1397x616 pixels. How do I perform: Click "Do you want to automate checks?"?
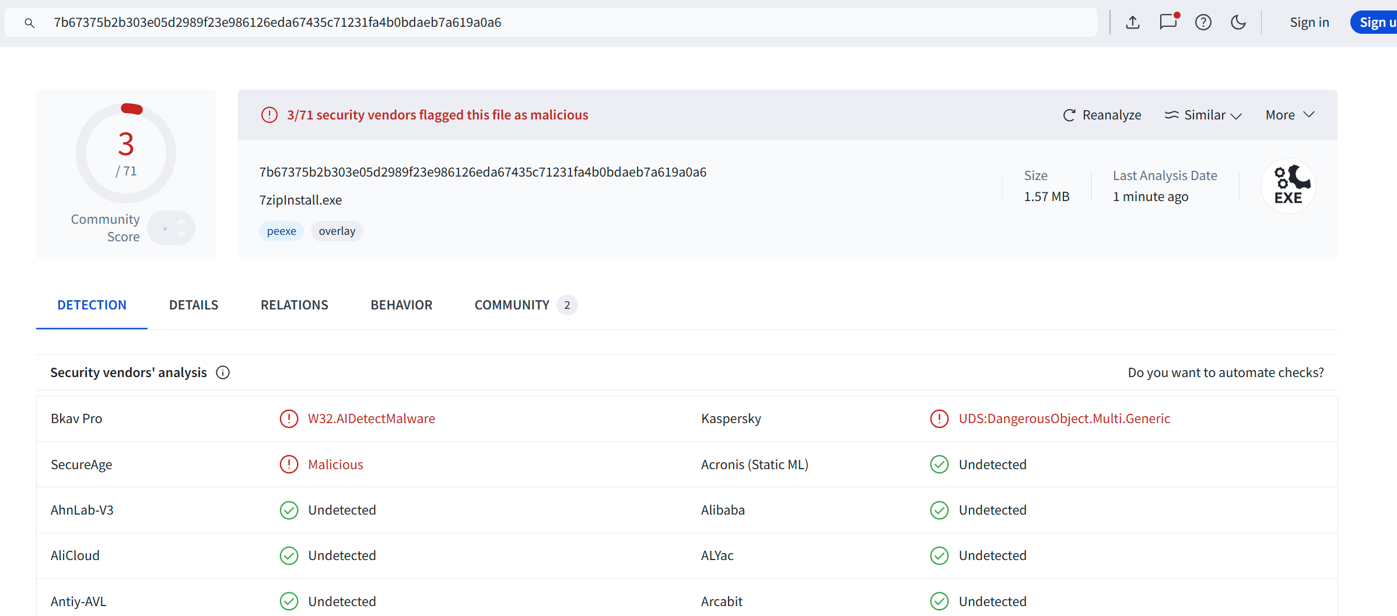[x=1226, y=372]
